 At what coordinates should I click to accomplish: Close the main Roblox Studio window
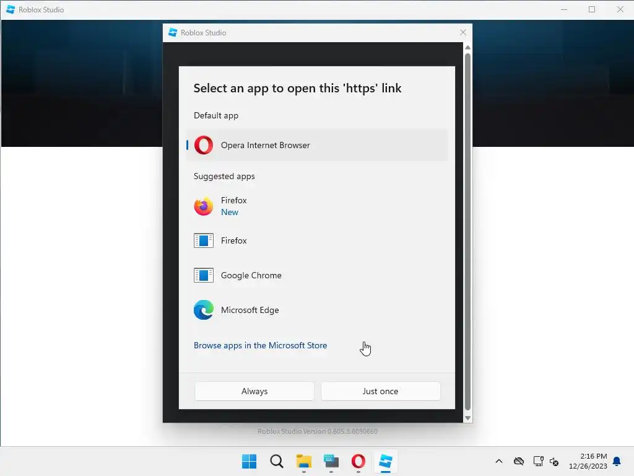pyautogui.click(x=620, y=9)
